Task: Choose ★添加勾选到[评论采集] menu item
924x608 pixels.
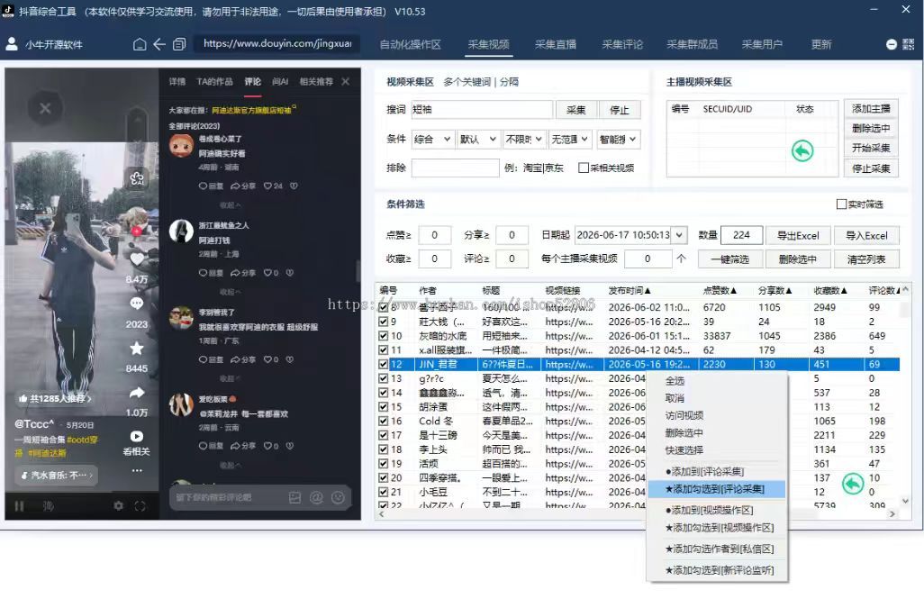Action: click(716, 489)
